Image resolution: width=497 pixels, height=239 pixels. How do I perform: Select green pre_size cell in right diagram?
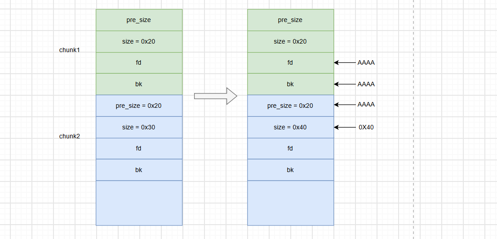[x=291, y=20]
